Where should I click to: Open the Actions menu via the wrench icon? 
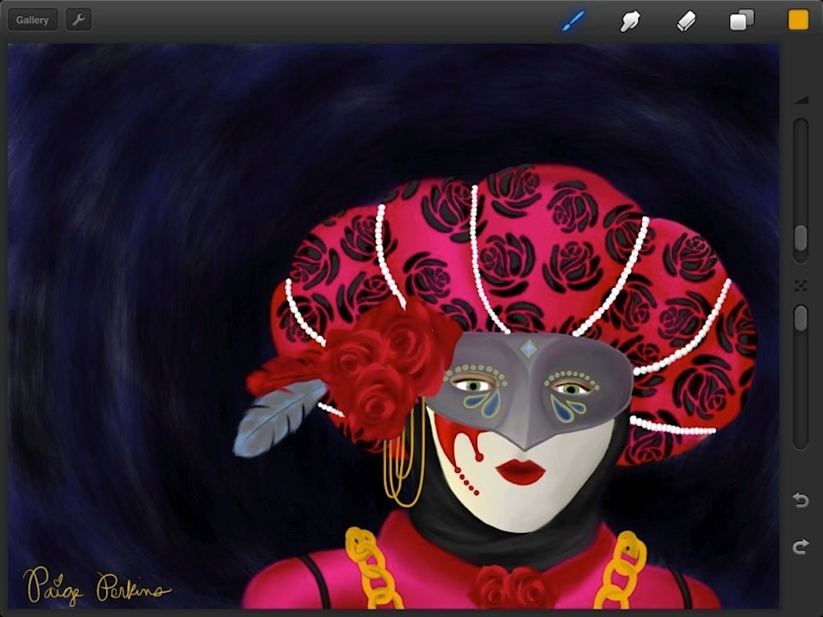(78, 19)
